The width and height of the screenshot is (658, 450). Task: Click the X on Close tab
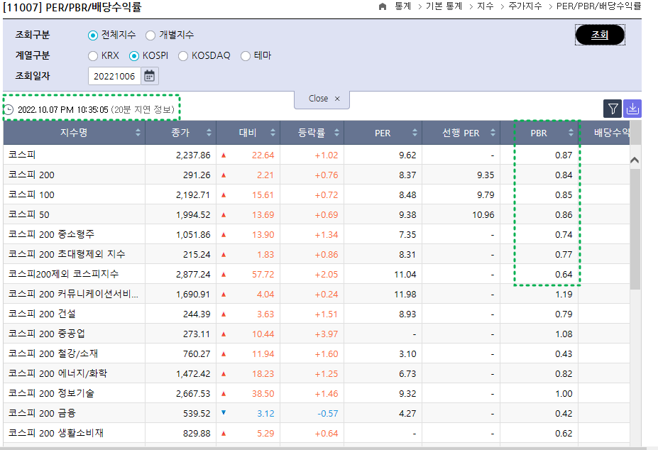point(337,99)
